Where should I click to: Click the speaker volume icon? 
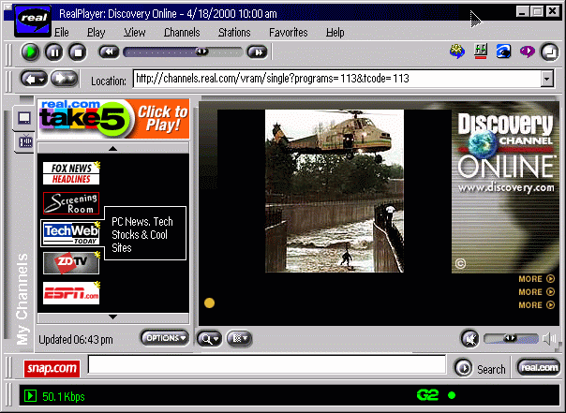(549, 339)
